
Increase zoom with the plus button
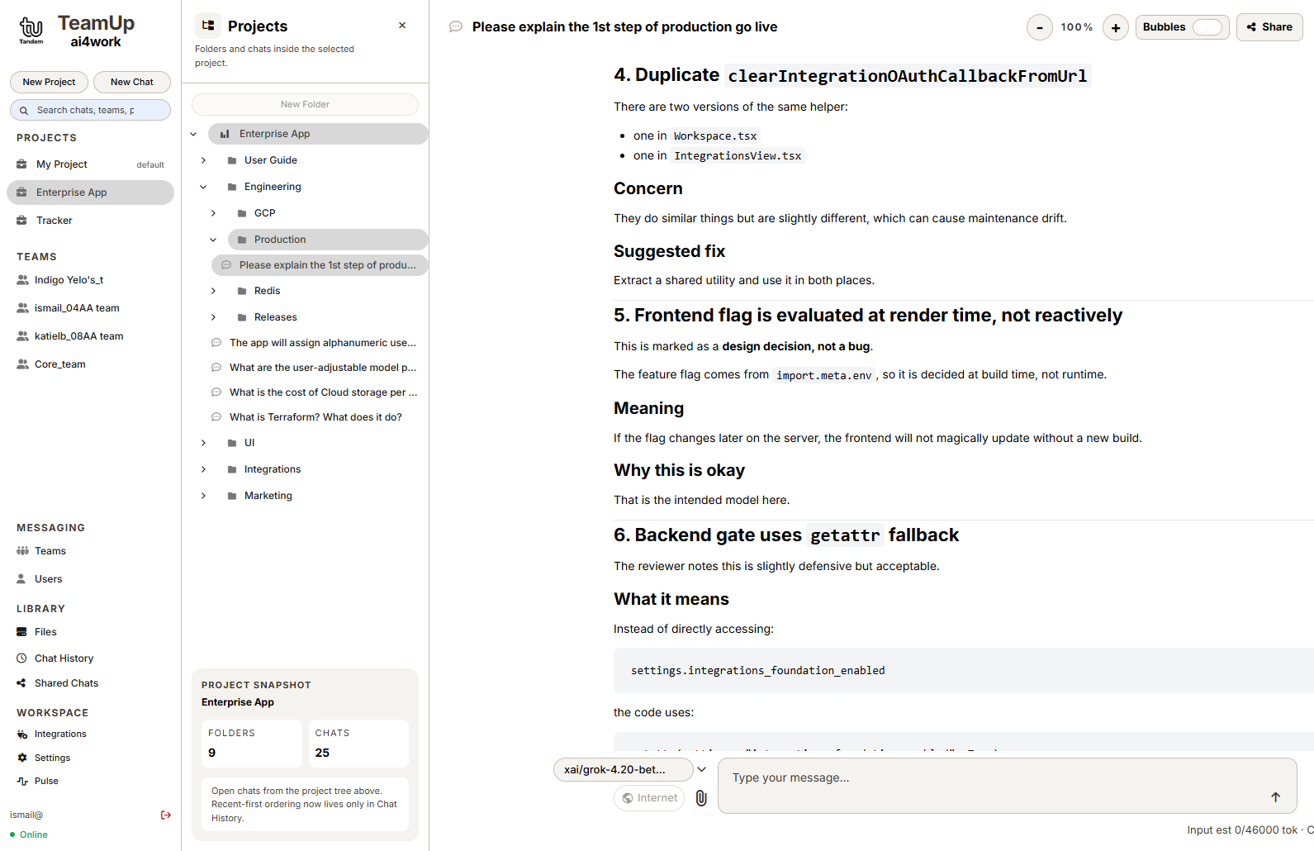click(x=1116, y=27)
